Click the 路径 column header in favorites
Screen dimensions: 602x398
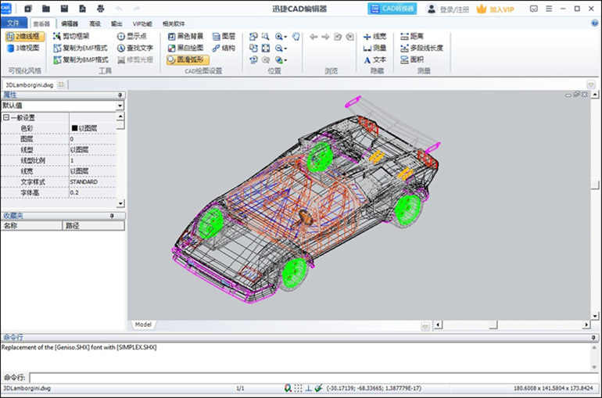coord(93,226)
